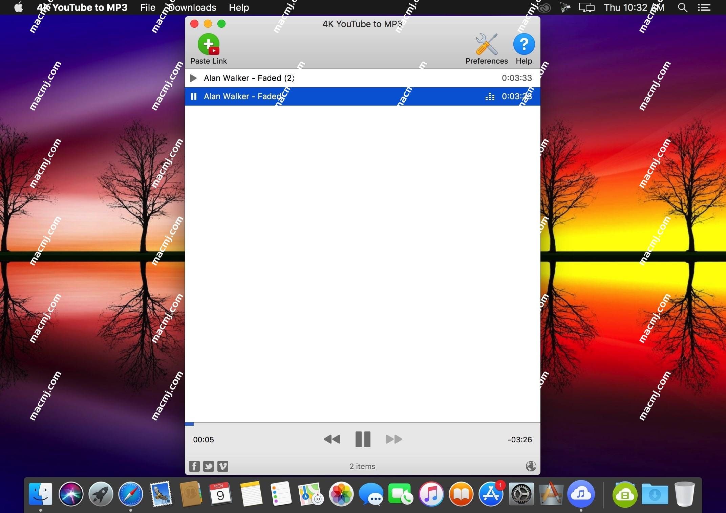This screenshot has height=513, width=726.
Task: Open Messages in the dock
Action: (371, 494)
